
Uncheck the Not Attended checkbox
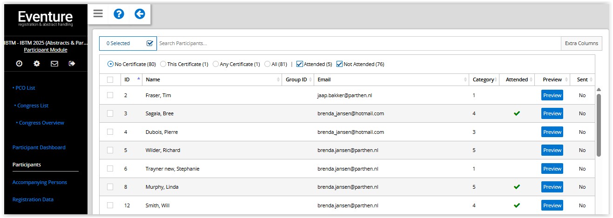339,64
